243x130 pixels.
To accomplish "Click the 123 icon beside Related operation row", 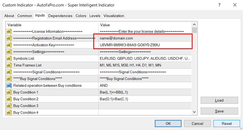I will coord(9,85).
